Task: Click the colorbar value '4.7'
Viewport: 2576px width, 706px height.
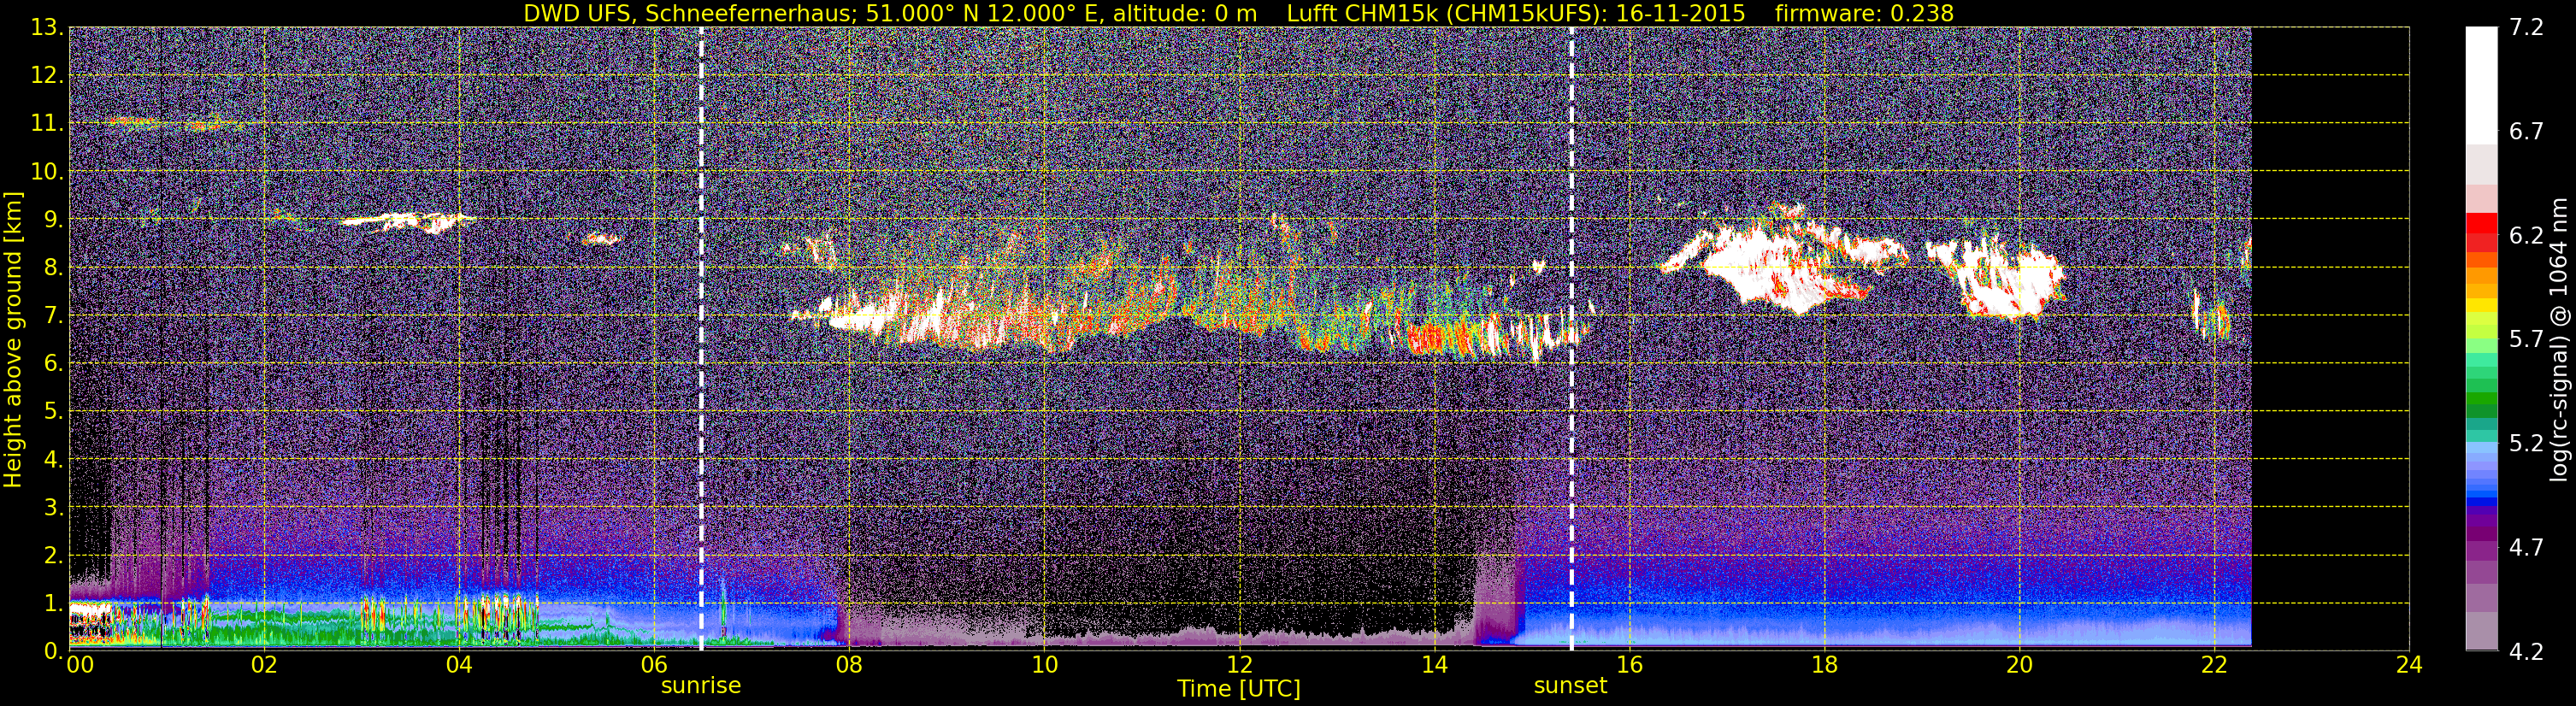Action: pos(2526,547)
